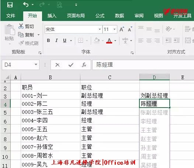Confirm the entry with checkmark icon
194x168 pixels.
click(x=71, y=65)
